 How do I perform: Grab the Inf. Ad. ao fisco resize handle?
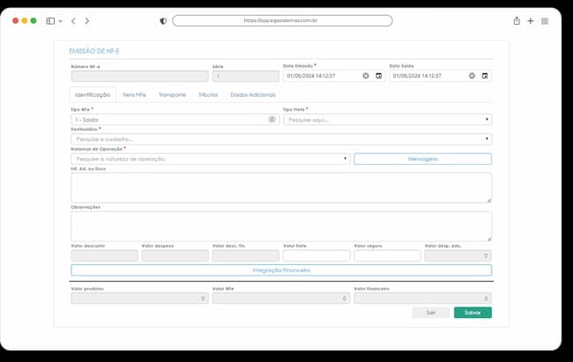pos(489,200)
